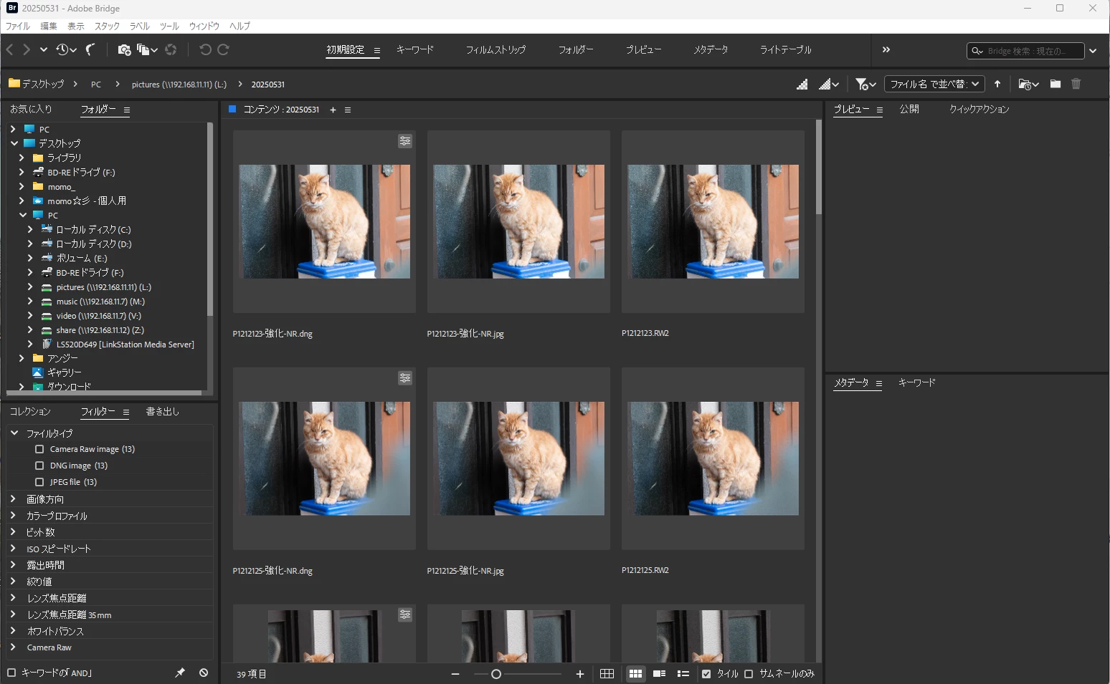Expand more workspaces chevron
Image resolution: width=1110 pixels, height=684 pixels.
886,49
